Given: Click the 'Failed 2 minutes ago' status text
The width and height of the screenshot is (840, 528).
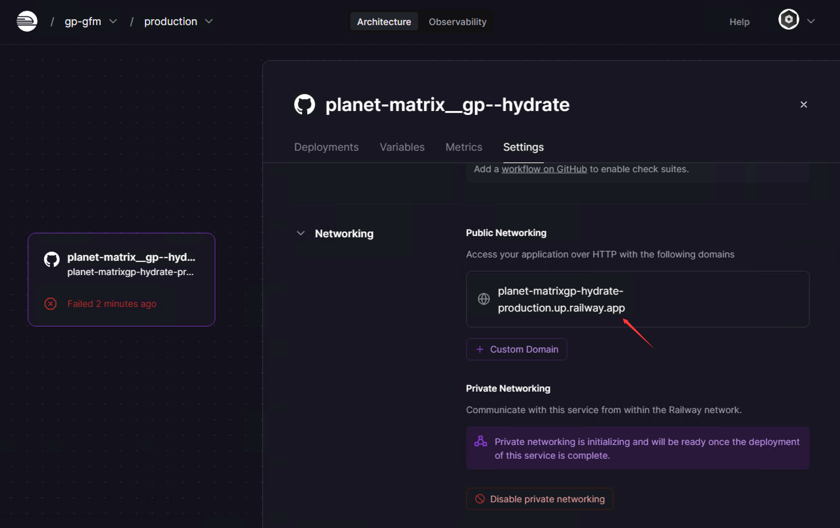Looking at the screenshot, I should pyautogui.click(x=112, y=304).
